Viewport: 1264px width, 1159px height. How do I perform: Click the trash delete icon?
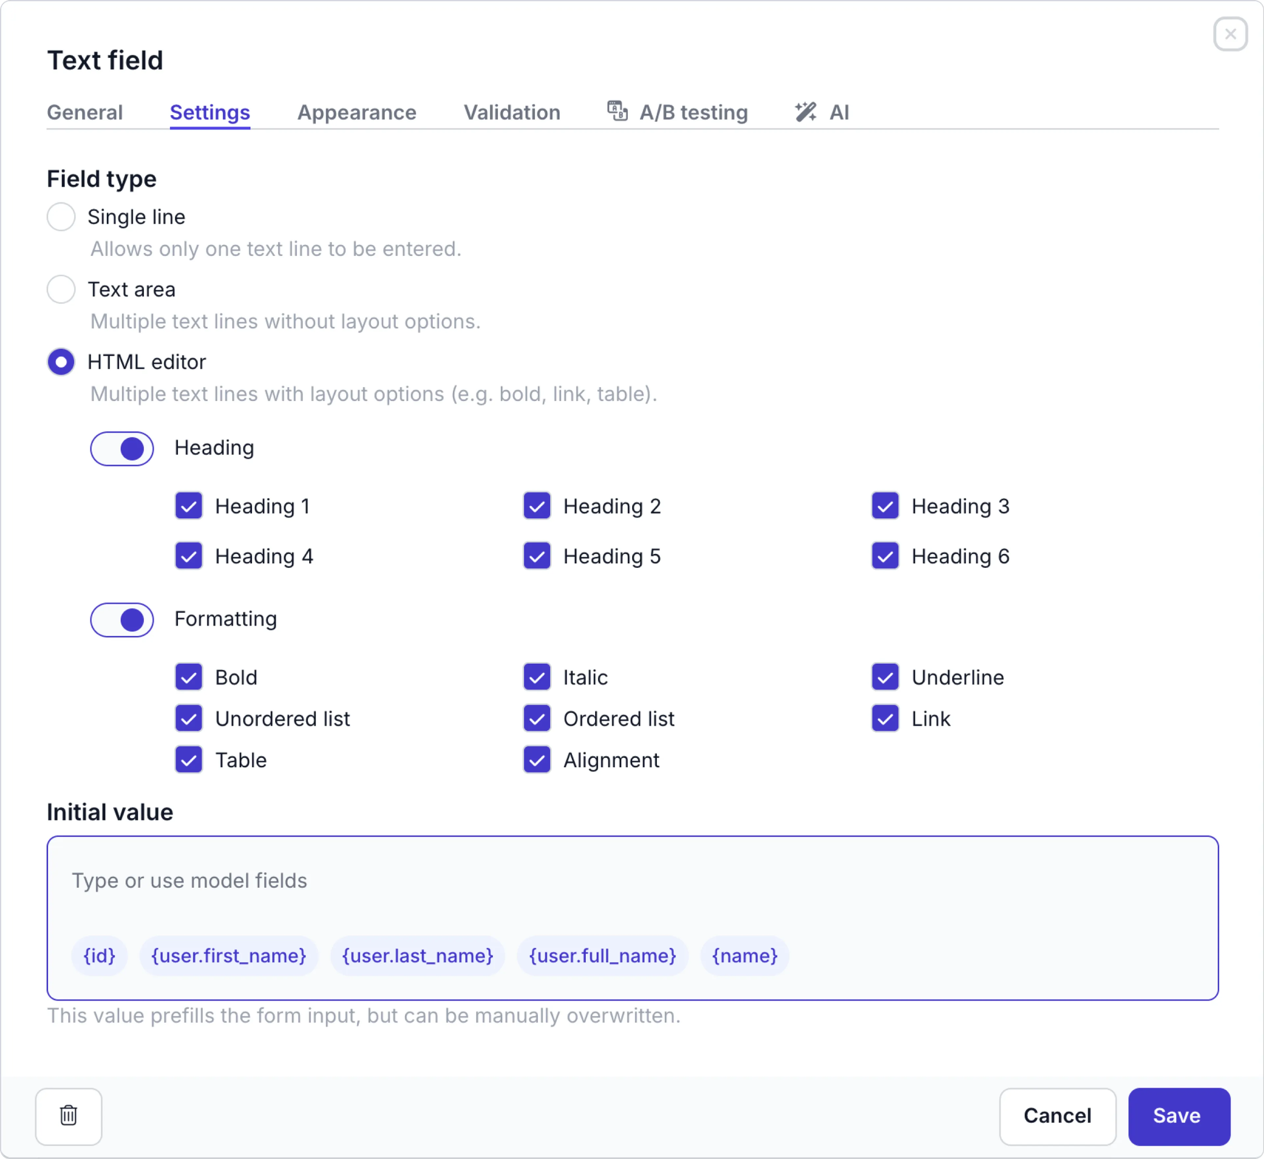pyautogui.click(x=68, y=1116)
